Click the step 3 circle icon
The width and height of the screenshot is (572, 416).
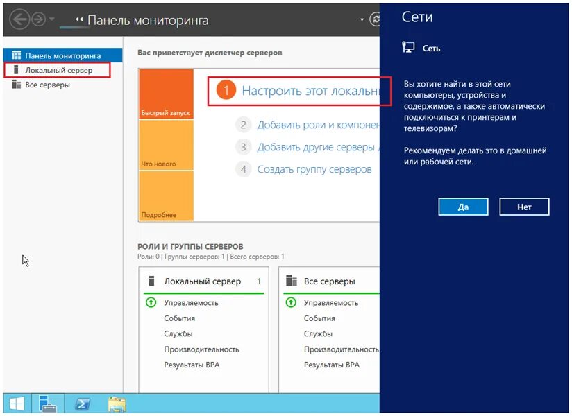point(244,147)
